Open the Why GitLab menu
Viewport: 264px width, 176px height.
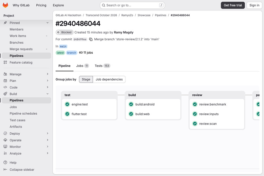coord(21,5)
